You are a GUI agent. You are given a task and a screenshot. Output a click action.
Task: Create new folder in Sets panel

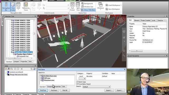12,69
